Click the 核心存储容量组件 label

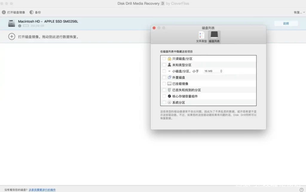click(185, 96)
